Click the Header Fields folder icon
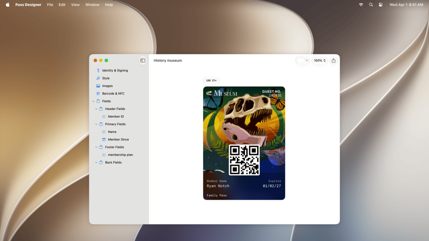The height and width of the screenshot is (241, 429). (x=101, y=109)
